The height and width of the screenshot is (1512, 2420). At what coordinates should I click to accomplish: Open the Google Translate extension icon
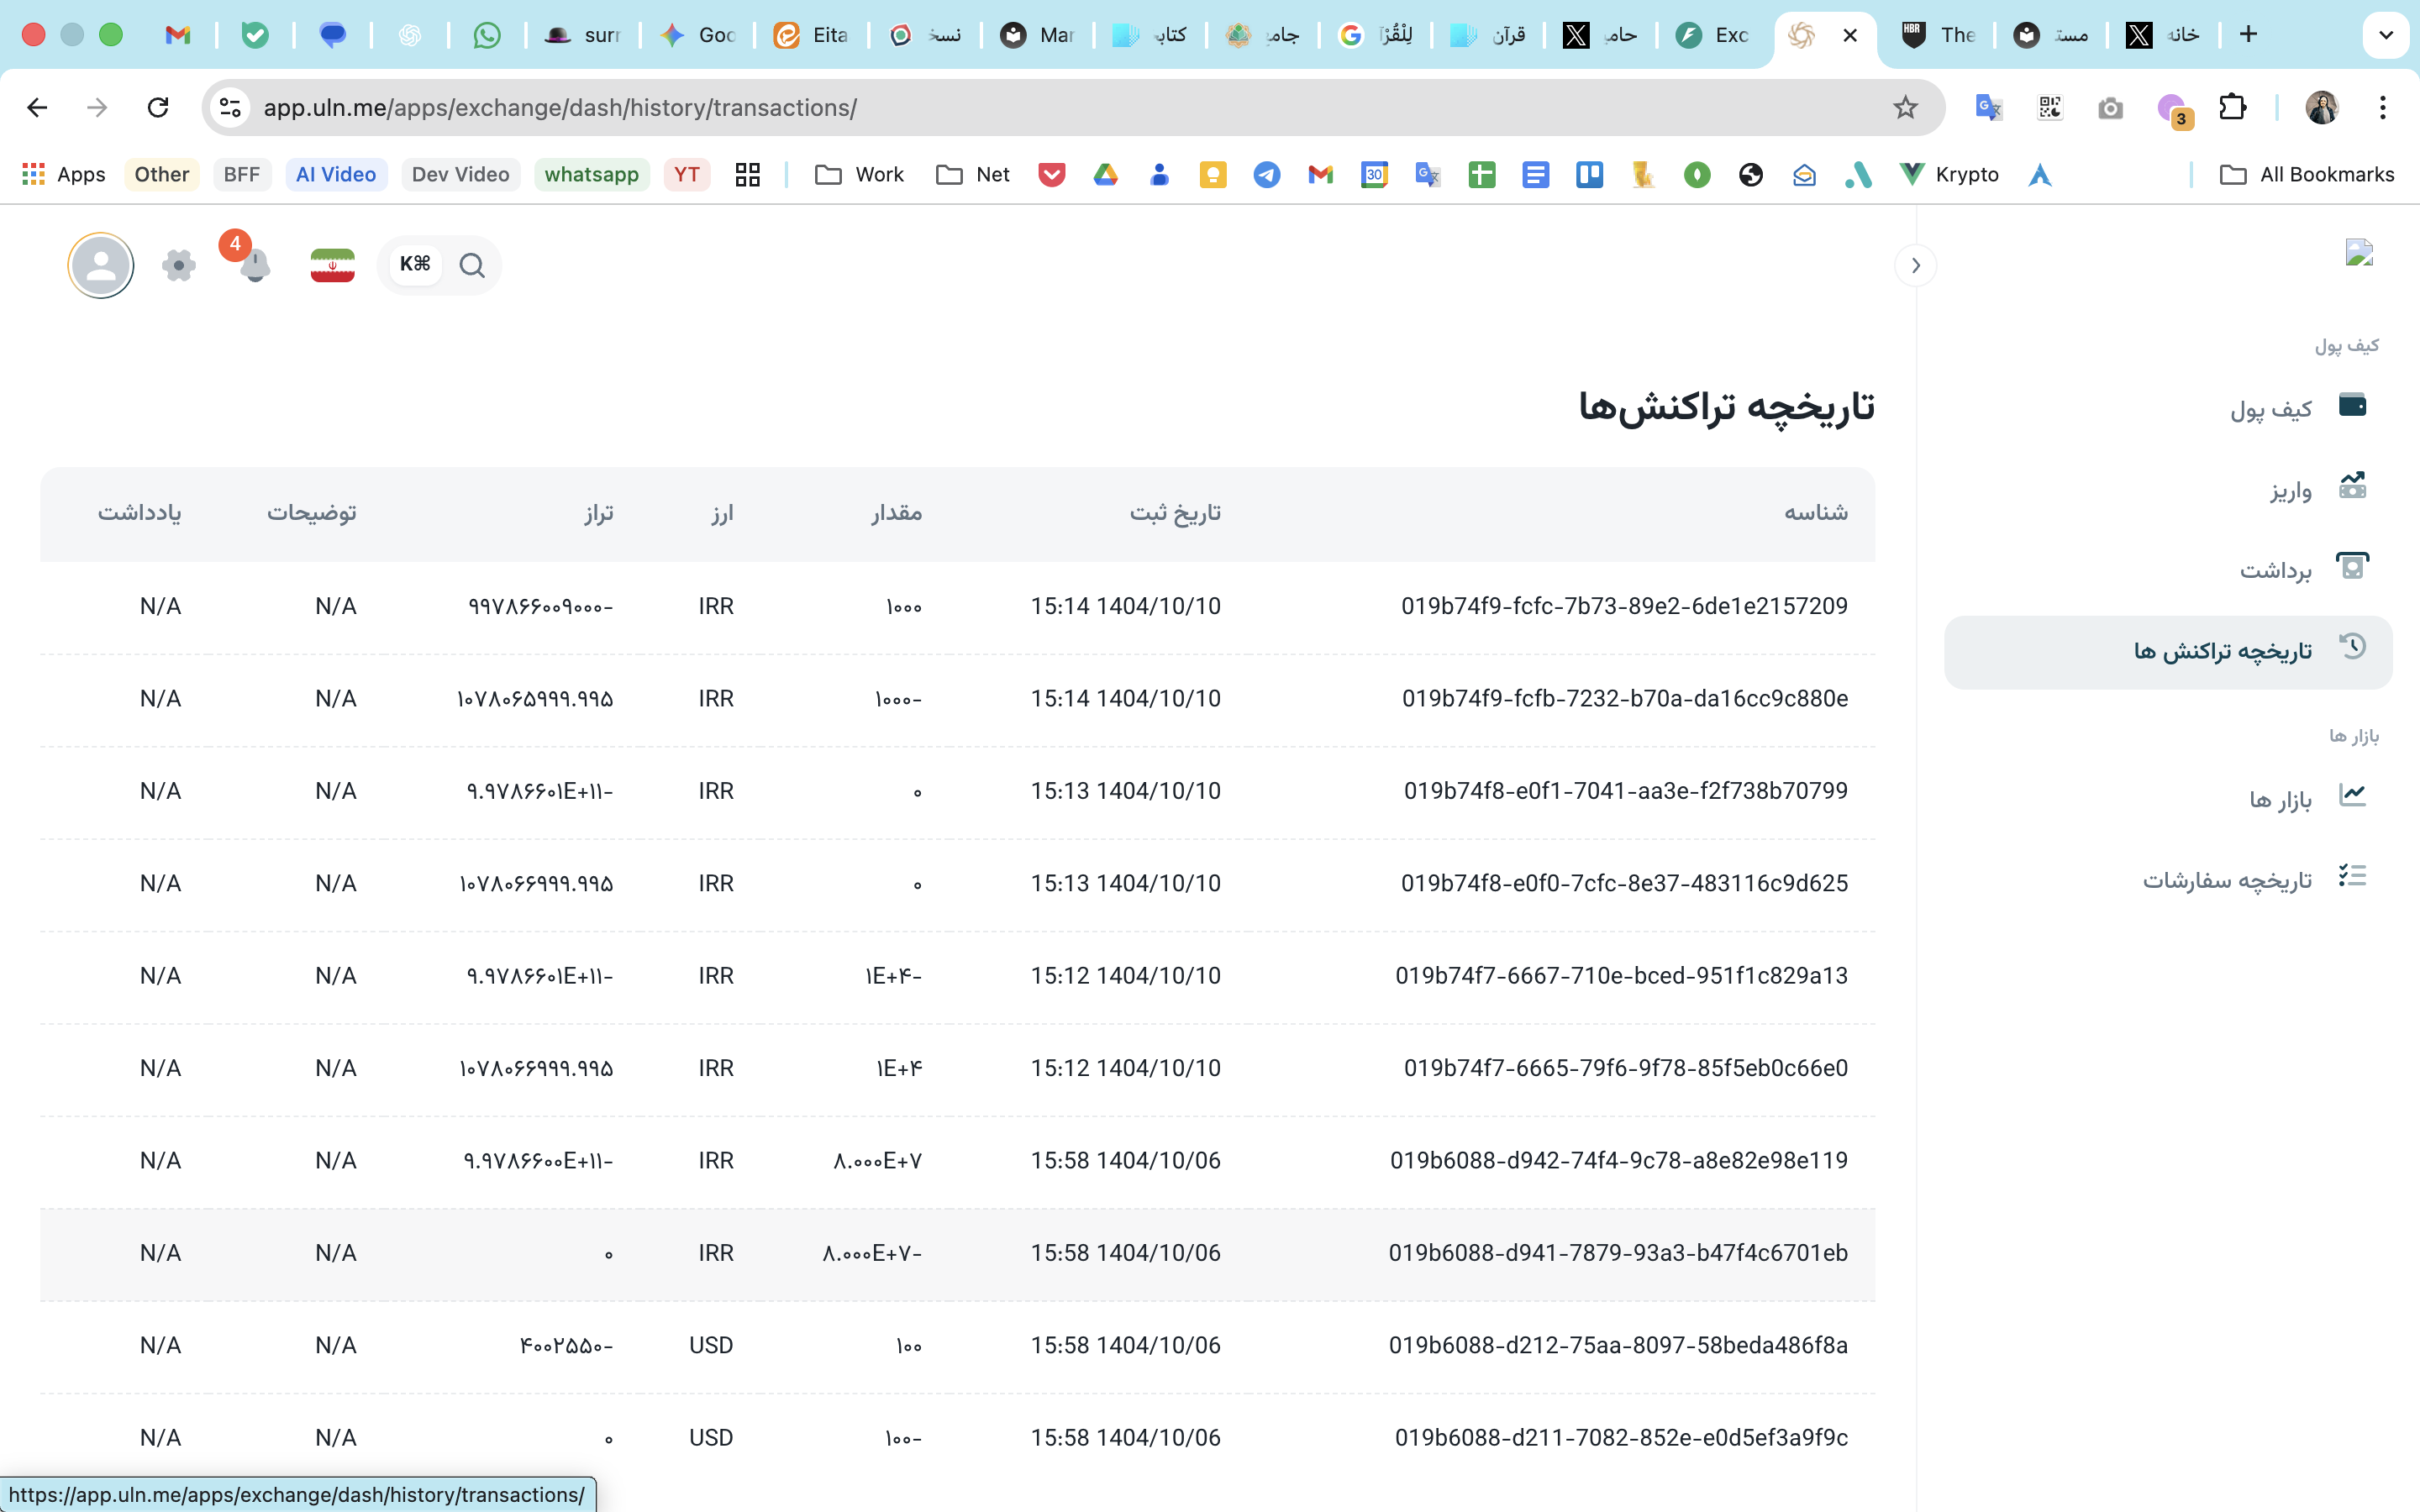click(x=1988, y=107)
